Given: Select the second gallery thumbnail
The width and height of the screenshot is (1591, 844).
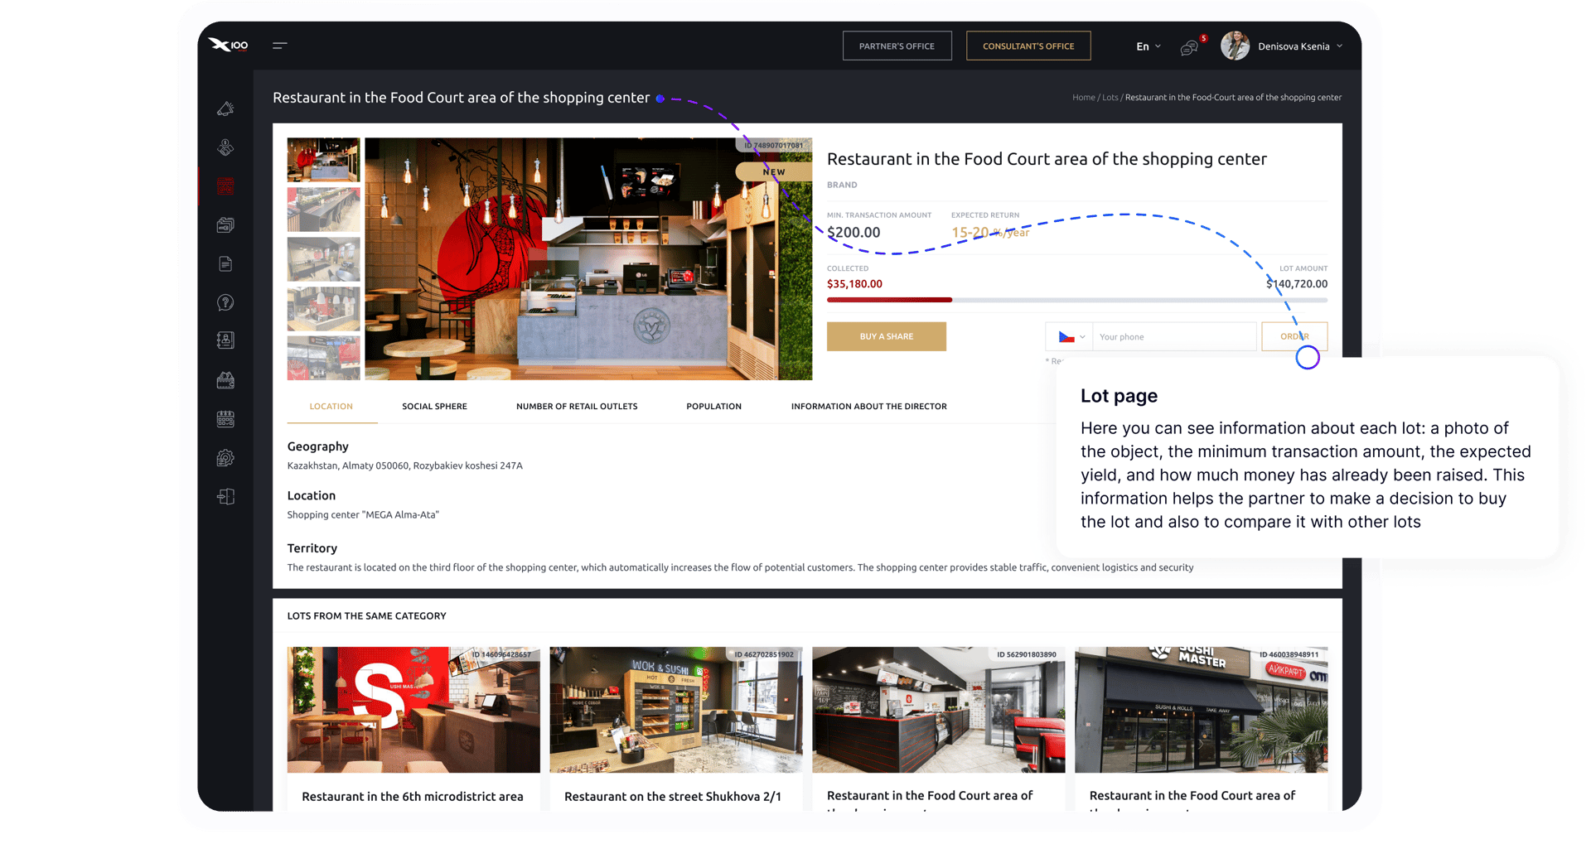Looking at the screenshot, I should (323, 210).
